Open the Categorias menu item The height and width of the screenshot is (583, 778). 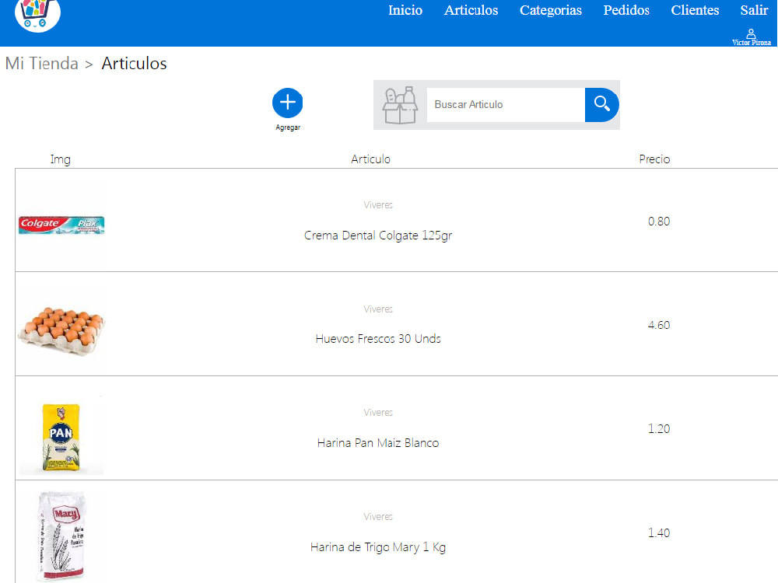tap(550, 10)
